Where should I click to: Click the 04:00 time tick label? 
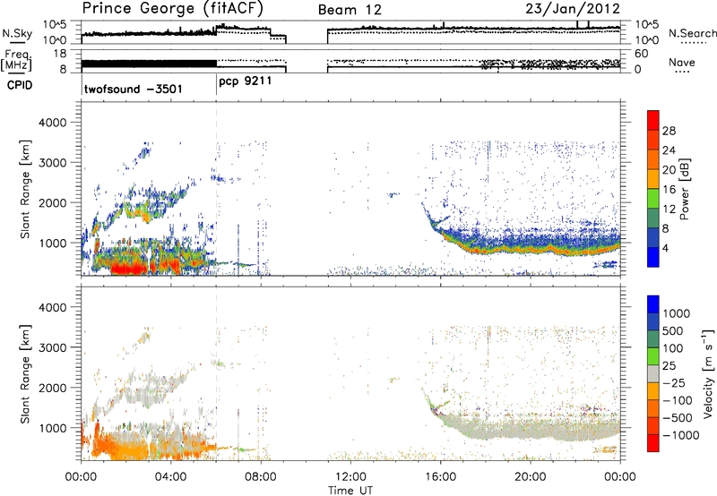point(170,477)
